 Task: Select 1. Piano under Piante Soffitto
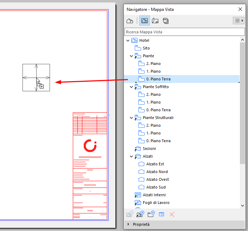tap(153, 102)
